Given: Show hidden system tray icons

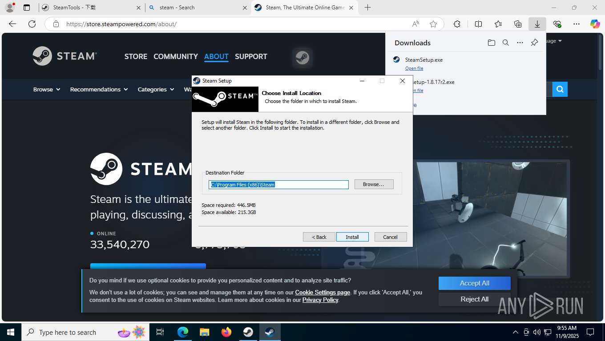Looking at the screenshot, I should click(x=516, y=332).
